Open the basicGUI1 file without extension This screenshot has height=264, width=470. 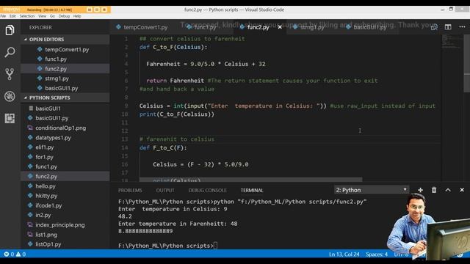pos(65,109)
